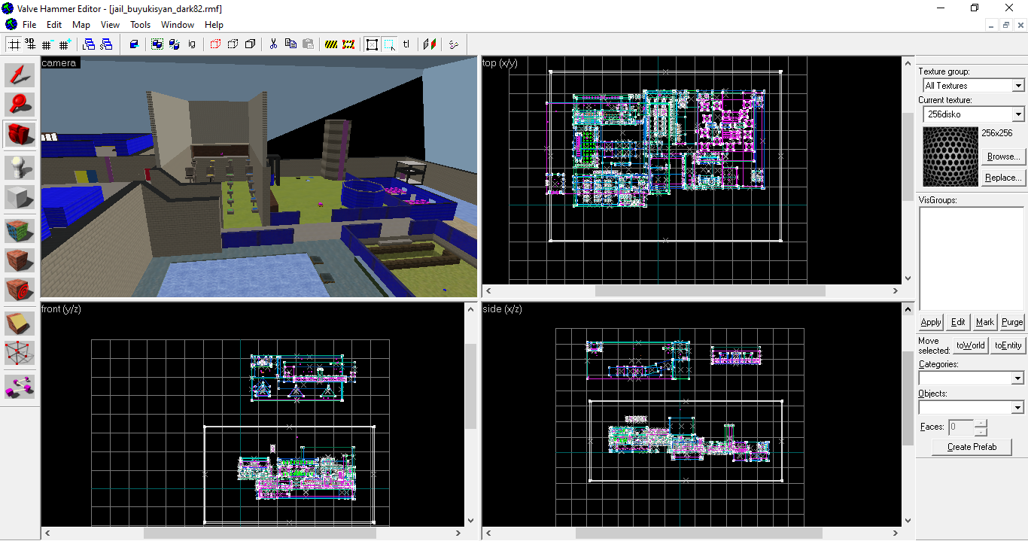The width and height of the screenshot is (1028, 541).
Task: Toggle the 3D grid display
Action: click(x=31, y=44)
